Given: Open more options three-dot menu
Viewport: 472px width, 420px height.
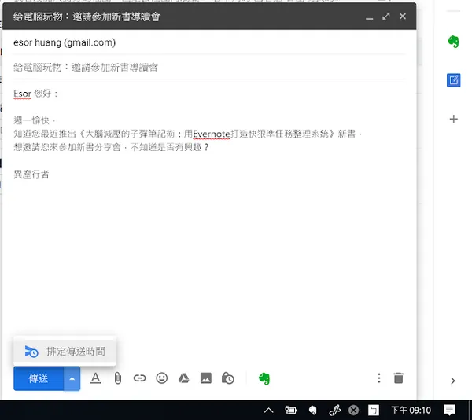Looking at the screenshot, I should (x=378, y=378).
